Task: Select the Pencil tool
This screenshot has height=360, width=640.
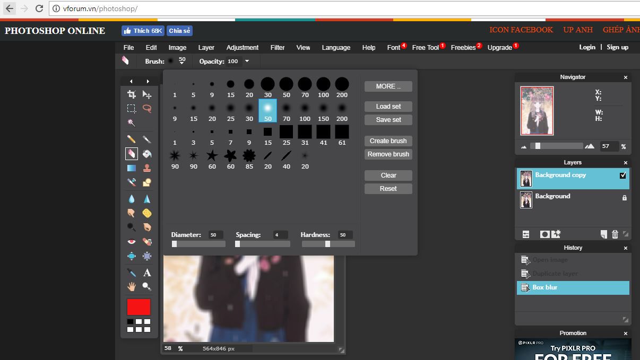Action: (132, 139)
